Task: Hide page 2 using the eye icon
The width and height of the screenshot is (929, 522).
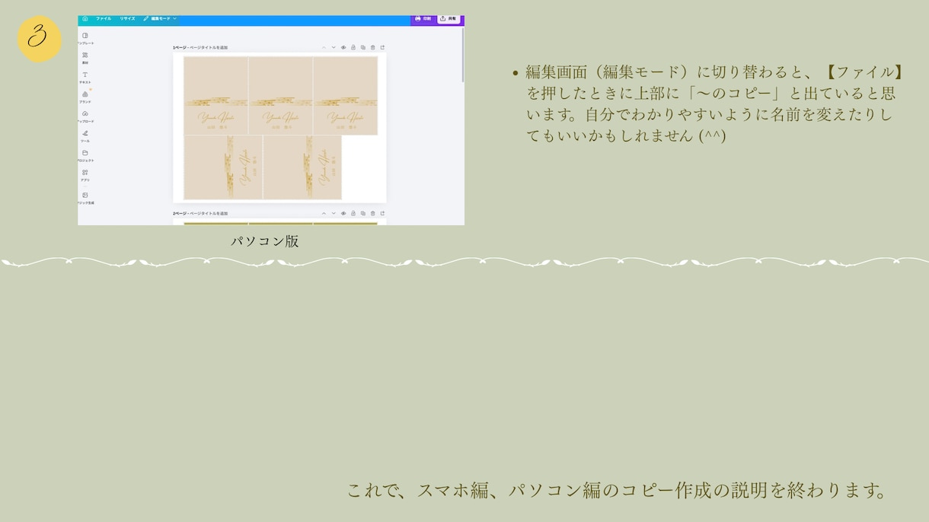Action: tap(343, 213)
